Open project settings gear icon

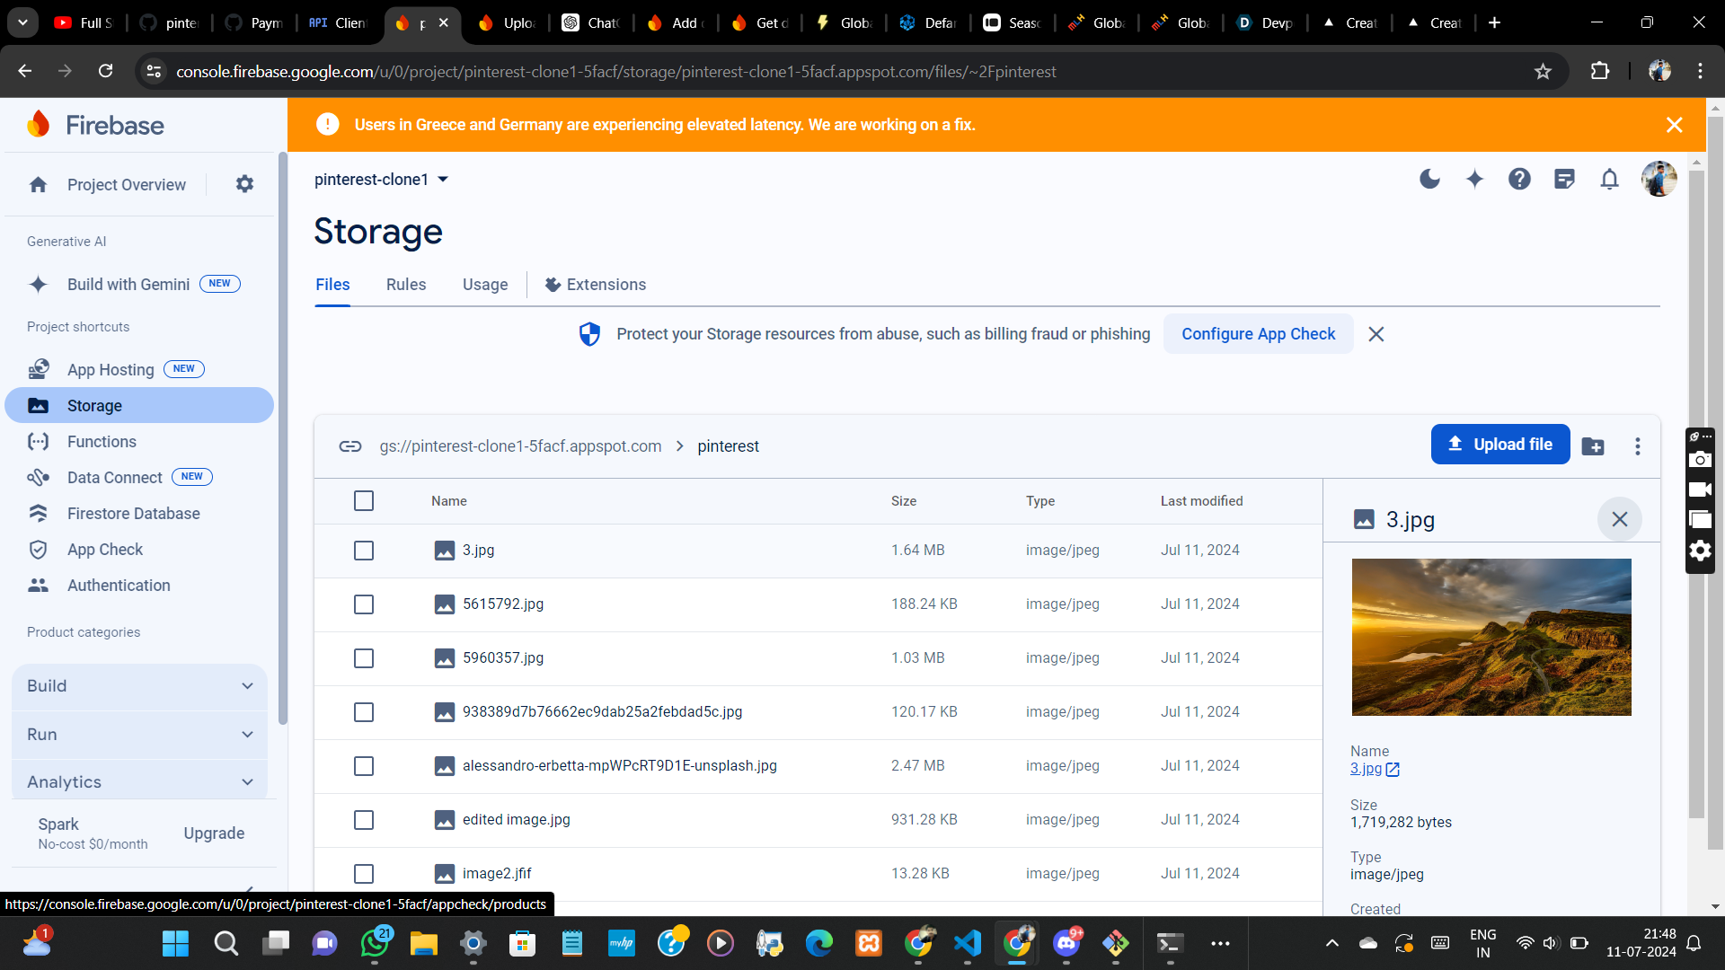(x=244, y=184)
